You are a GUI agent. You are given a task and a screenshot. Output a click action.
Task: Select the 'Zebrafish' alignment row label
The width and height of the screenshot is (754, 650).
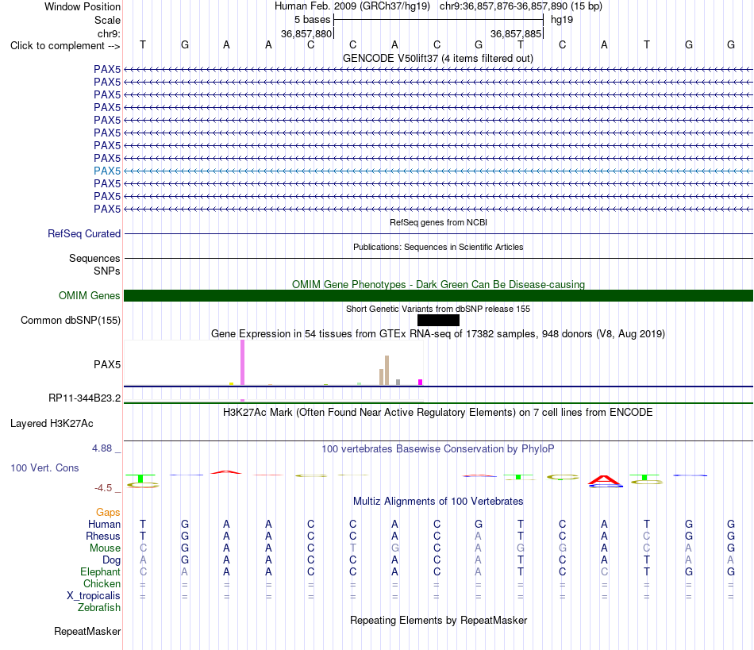(99, 608)
